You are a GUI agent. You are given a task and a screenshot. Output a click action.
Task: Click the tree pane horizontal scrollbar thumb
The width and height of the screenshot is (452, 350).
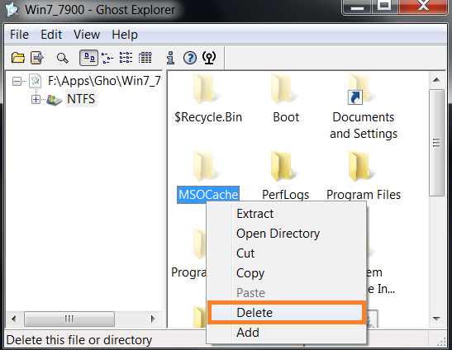69,319
